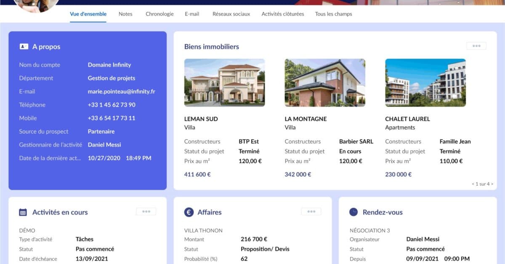The image size is (505, 264).
Task: Click the Biens immobiliers section heading
Action: 212,47
